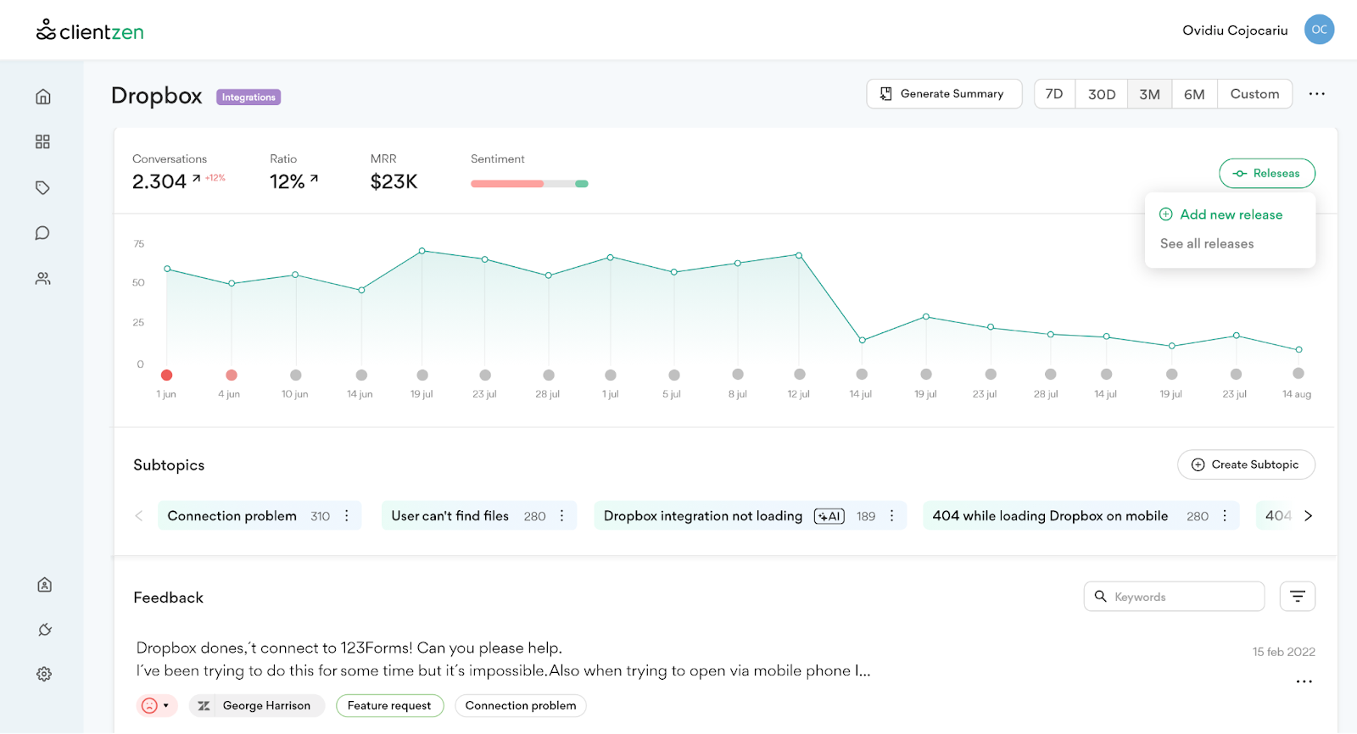Open the three-dot menu on feedback entry
1357x734 pixels.
1304,681
